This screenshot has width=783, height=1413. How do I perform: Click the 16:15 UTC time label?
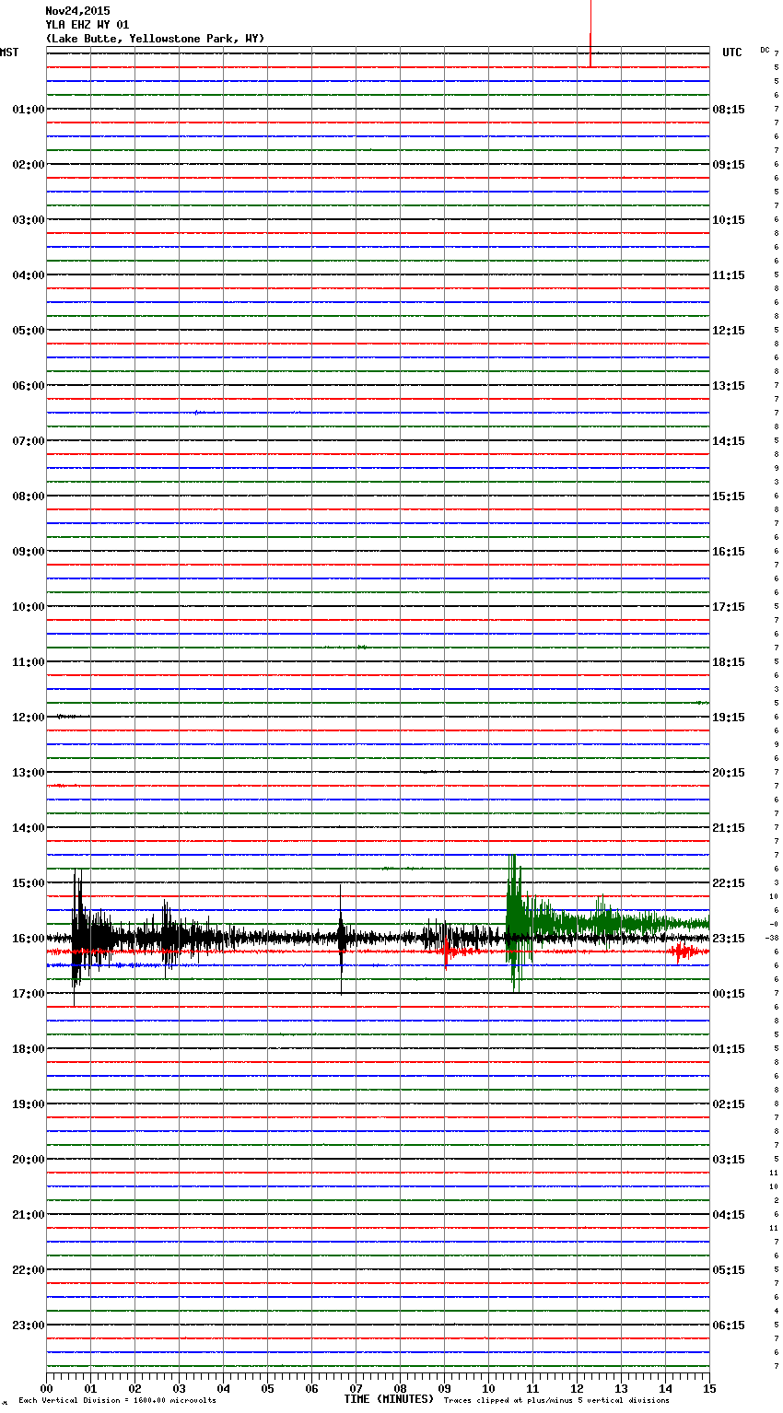point(729,552)
